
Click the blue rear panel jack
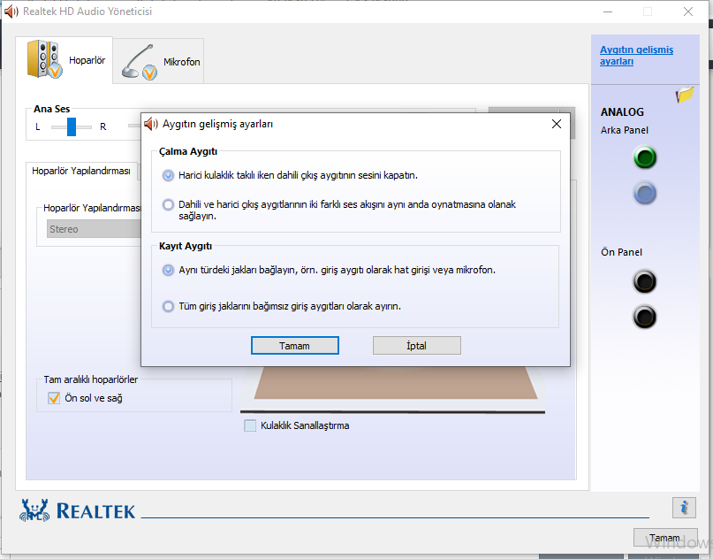tap(644, 193)
